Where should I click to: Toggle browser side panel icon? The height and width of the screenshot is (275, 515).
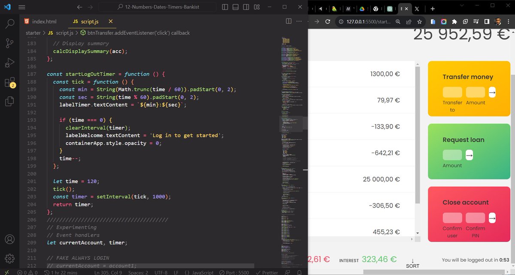[487, 21]
